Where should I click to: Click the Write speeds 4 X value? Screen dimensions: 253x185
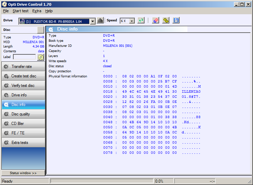coord(105,61)
